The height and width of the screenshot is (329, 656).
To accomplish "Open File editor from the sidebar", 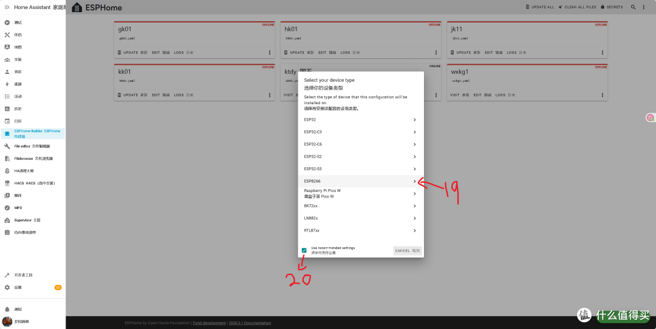I will [33, 146].
